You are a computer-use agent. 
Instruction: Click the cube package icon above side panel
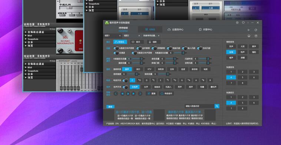(x=249, y=36)
